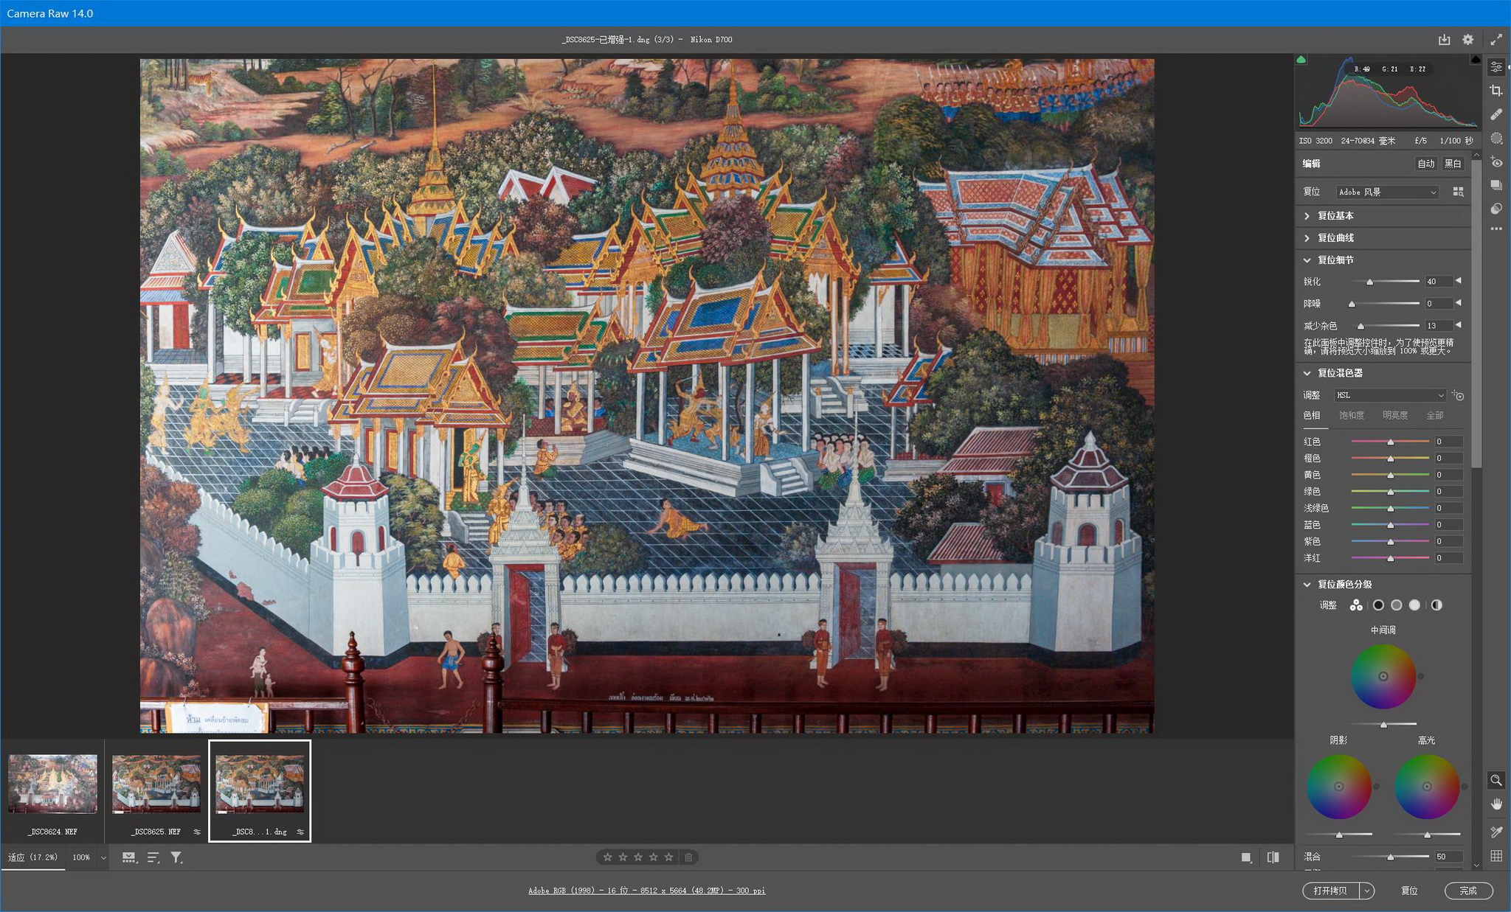1511x912 pixels.
Task: Toggle shadow clipping warning in histogram
Action: (x=1301, y=60)
